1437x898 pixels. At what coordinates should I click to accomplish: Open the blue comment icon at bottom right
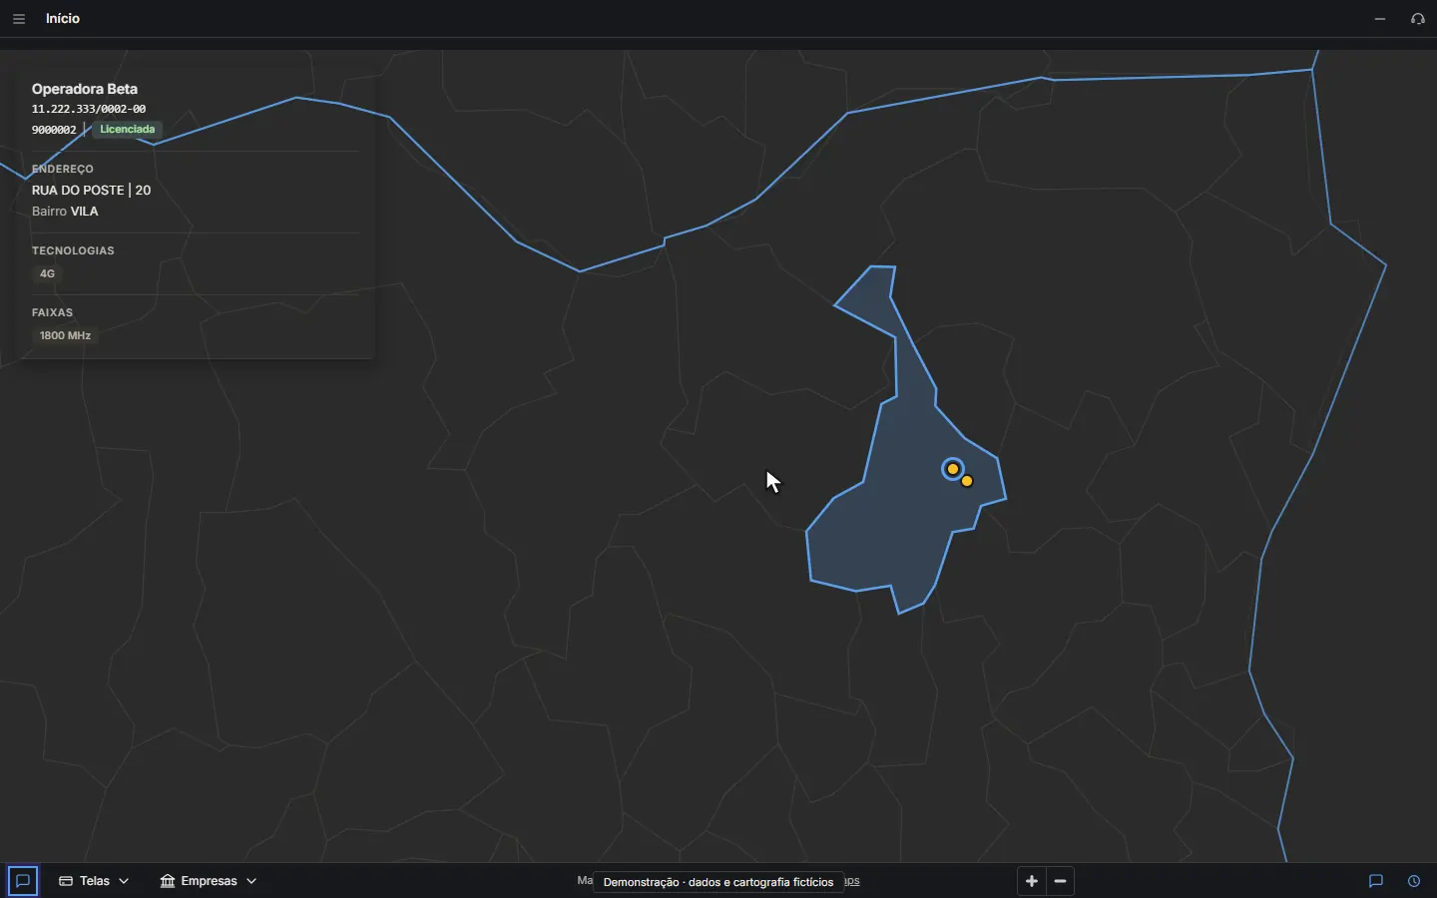point(1376,881)
